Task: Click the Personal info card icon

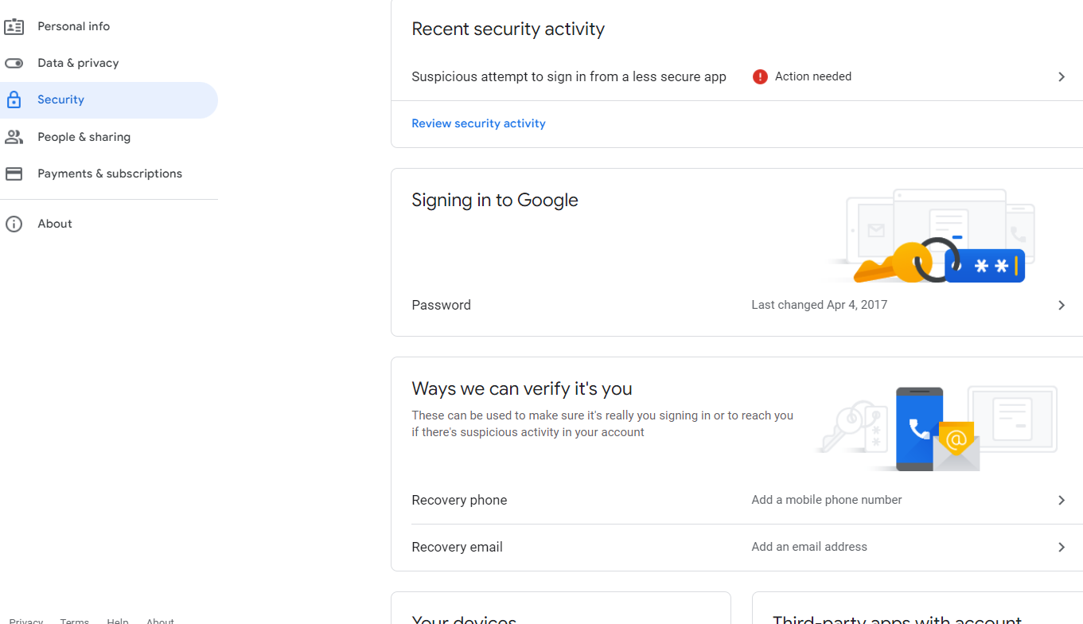Action: [14, 26]
